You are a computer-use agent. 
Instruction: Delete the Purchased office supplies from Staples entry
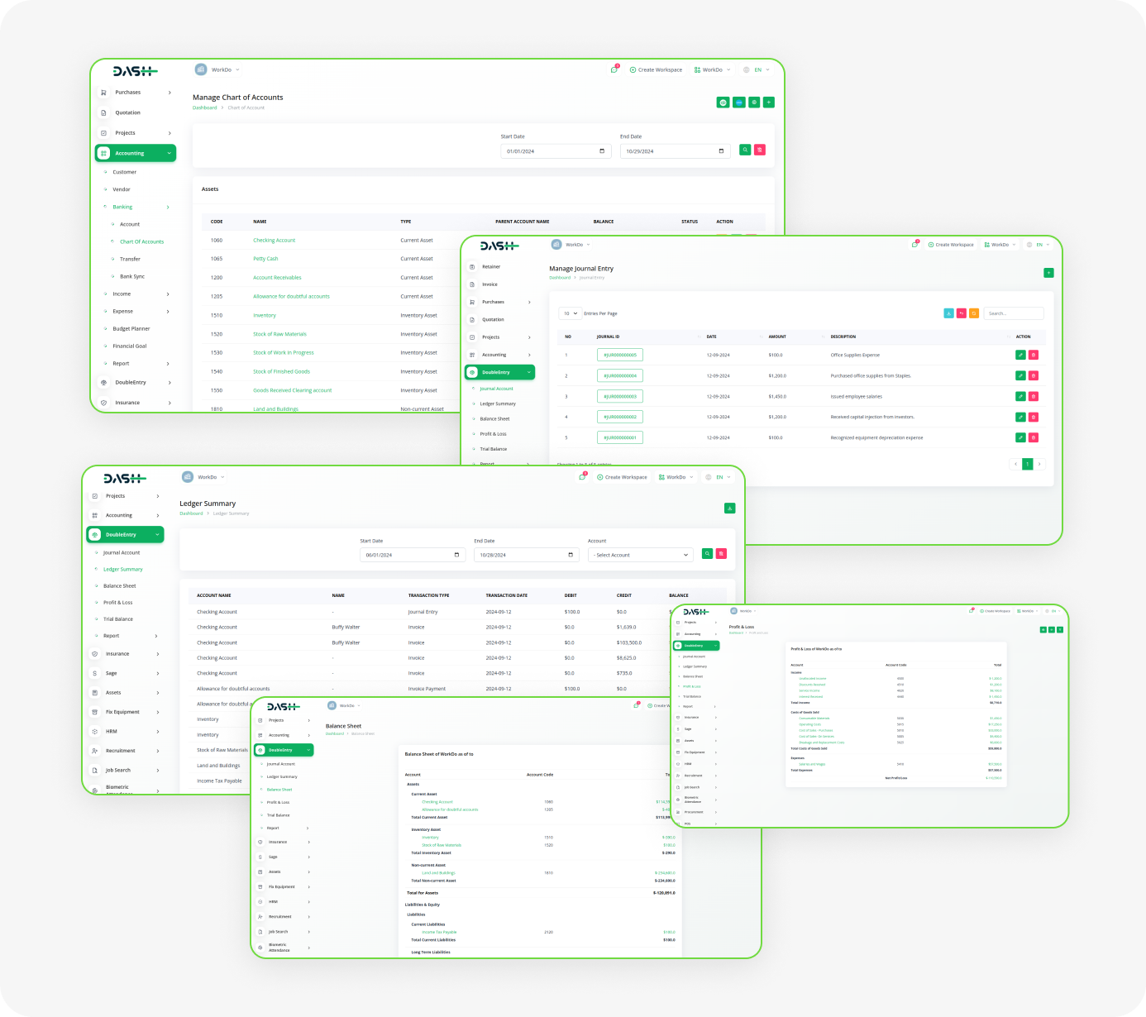(x=1034, y=375)
